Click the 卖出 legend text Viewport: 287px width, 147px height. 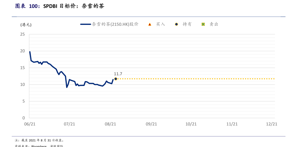(x=214, y=24)
